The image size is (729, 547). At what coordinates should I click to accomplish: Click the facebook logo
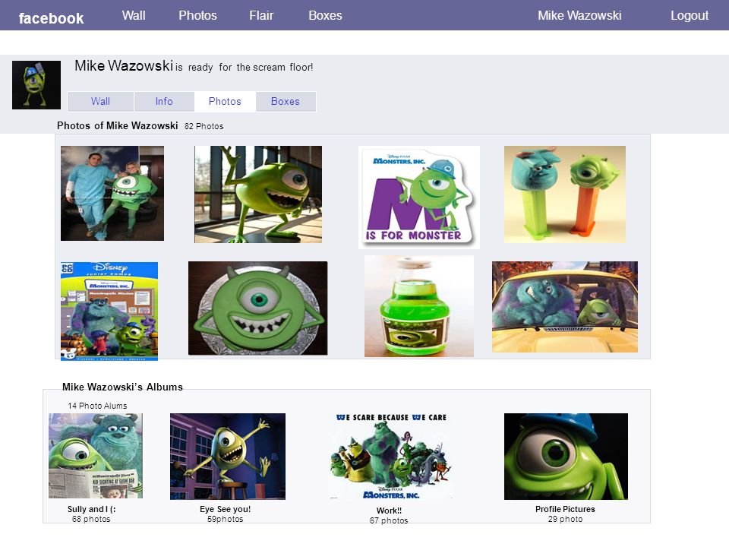click(51, 18)
